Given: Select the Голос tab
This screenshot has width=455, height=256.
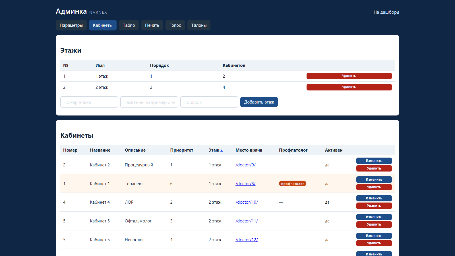Looking at the screenshot, I should (x=175, y=25).
